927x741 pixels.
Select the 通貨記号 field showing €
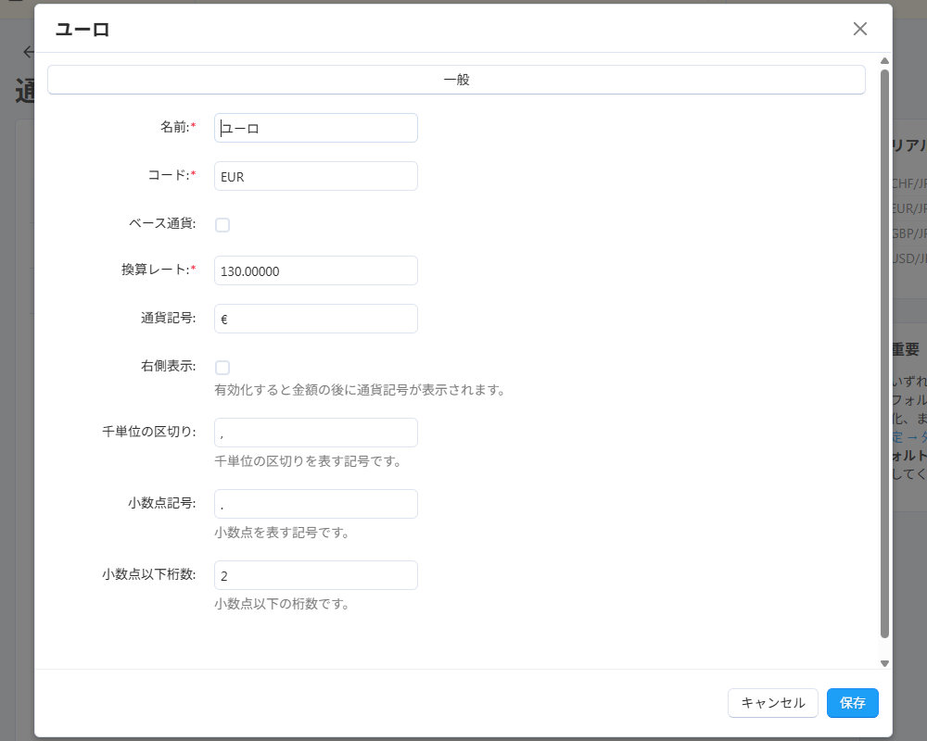click(x=315, y=319)
